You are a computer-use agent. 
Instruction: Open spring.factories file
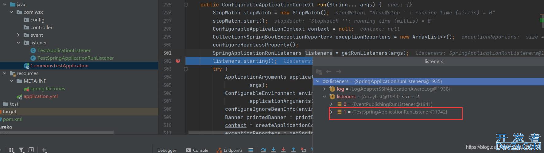[48, 89]
